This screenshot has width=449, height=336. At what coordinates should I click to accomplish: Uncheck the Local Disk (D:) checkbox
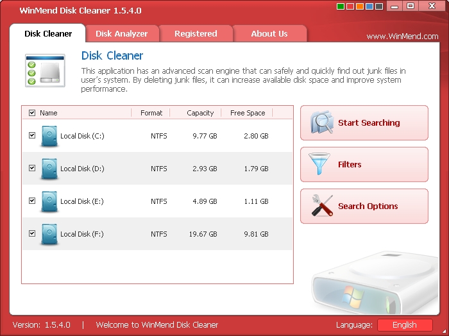click(x=32, y=168)
